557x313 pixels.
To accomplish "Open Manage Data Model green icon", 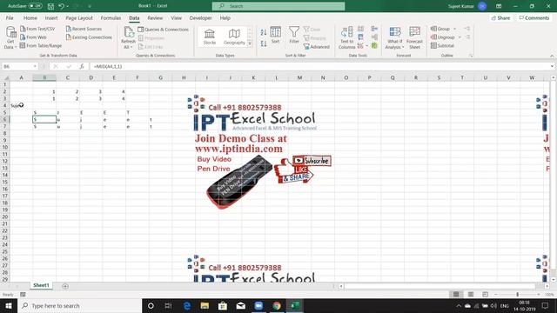I will click(x=374, y=45).
